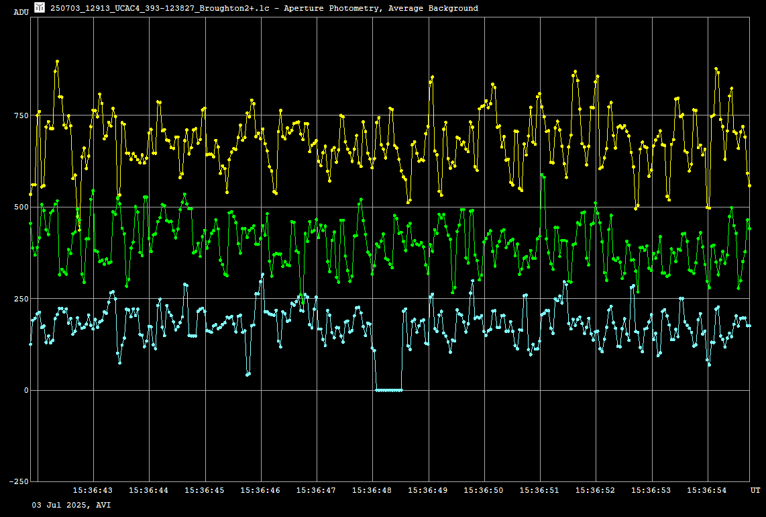Click the -250 value on the vertical axis
The height and width of the screenshot is (517, 766).
click(x=18, y=482)
